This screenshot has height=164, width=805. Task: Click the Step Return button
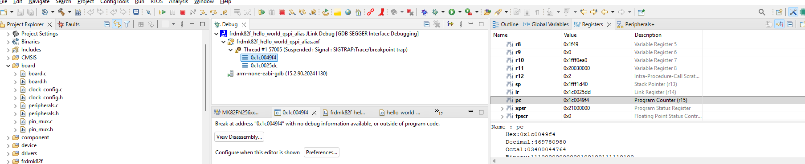225,12
